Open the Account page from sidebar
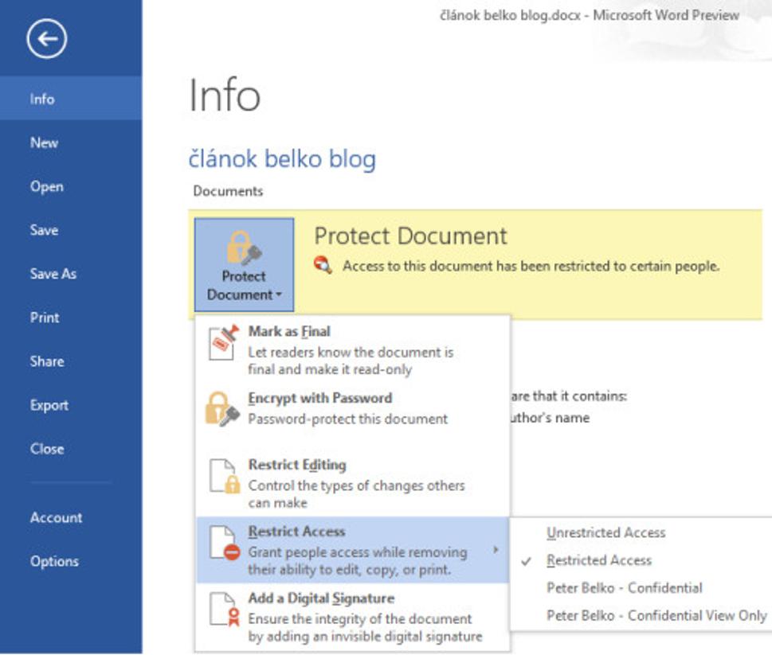 [x=71, y=517]
